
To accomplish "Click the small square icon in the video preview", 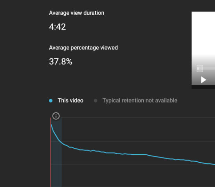I will 200,68.
